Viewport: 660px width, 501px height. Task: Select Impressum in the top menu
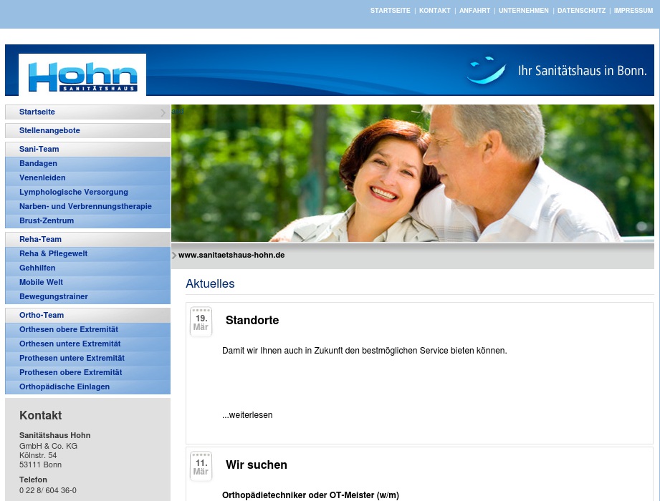click(x=633, y=11)
